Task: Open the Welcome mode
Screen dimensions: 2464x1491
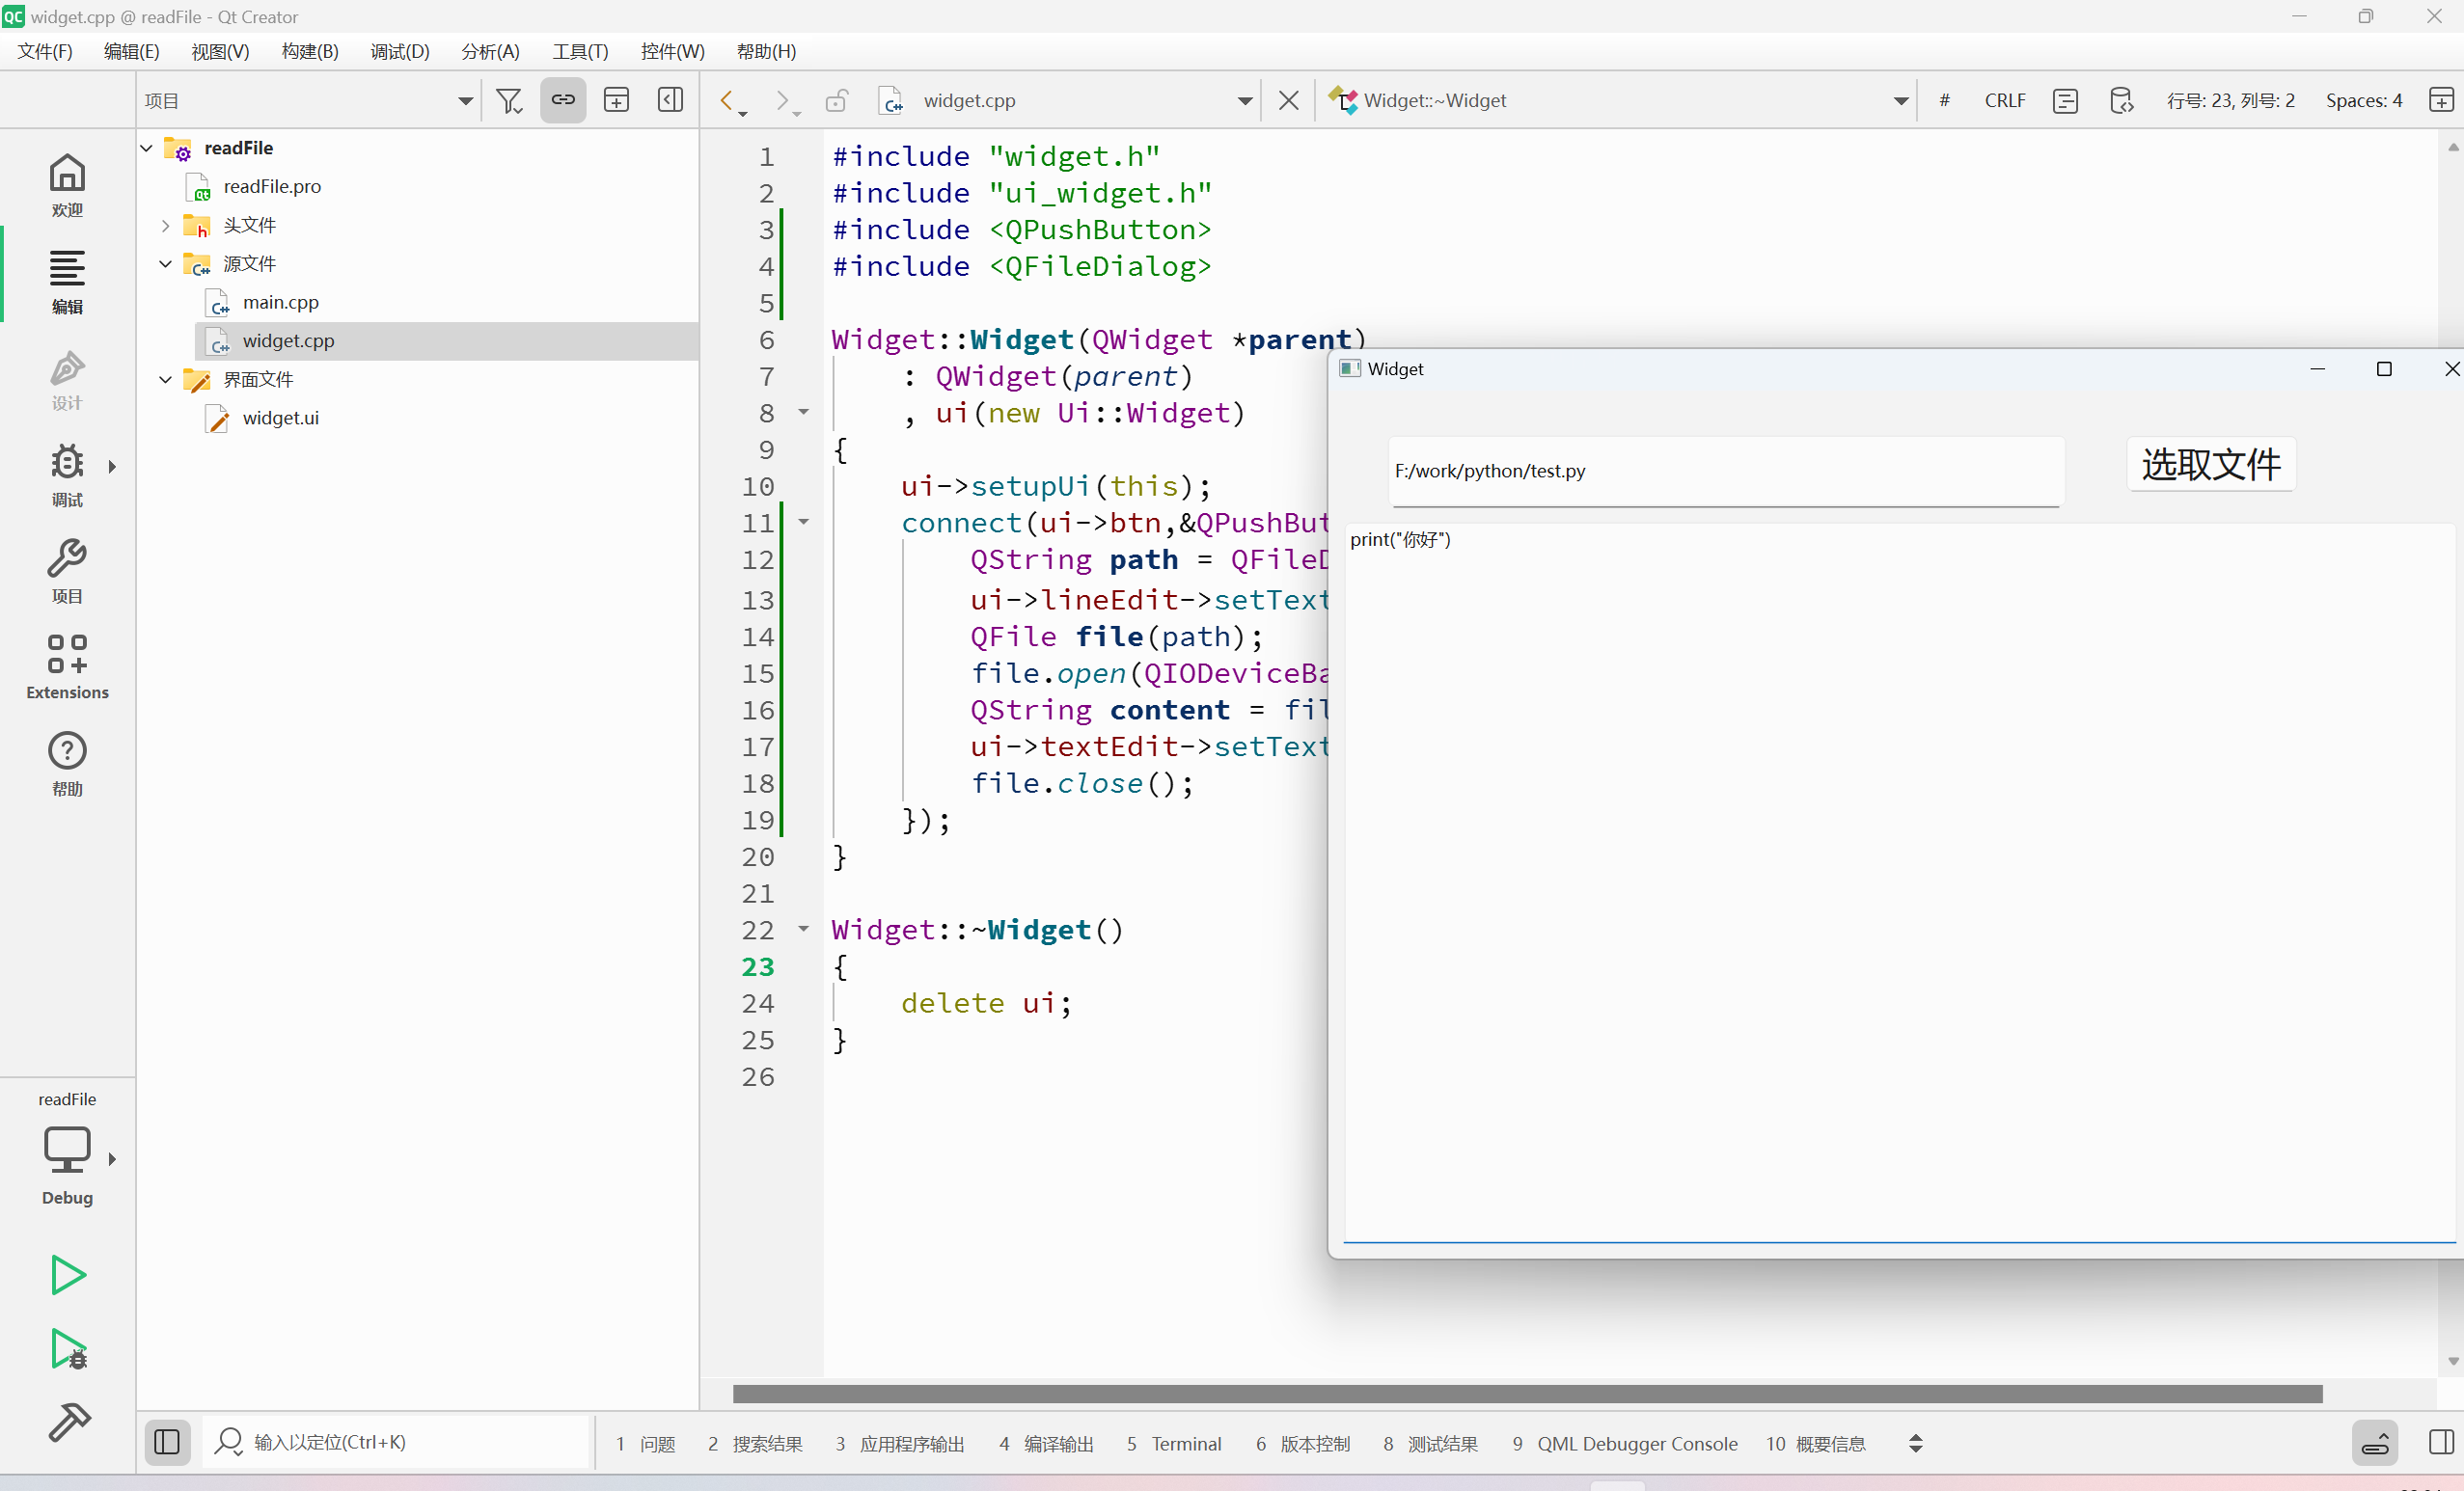Action: click(x=67, y=185)
